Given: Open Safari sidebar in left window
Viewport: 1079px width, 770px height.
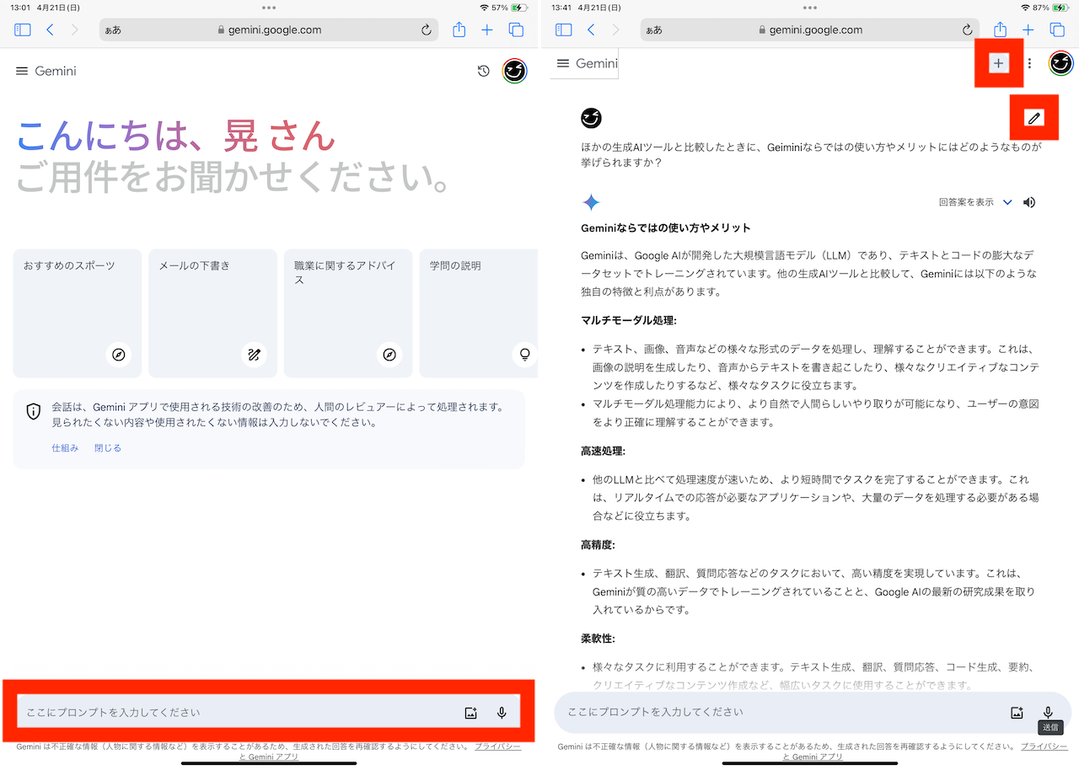Looking at the screenshot, I should click(23, 30).
